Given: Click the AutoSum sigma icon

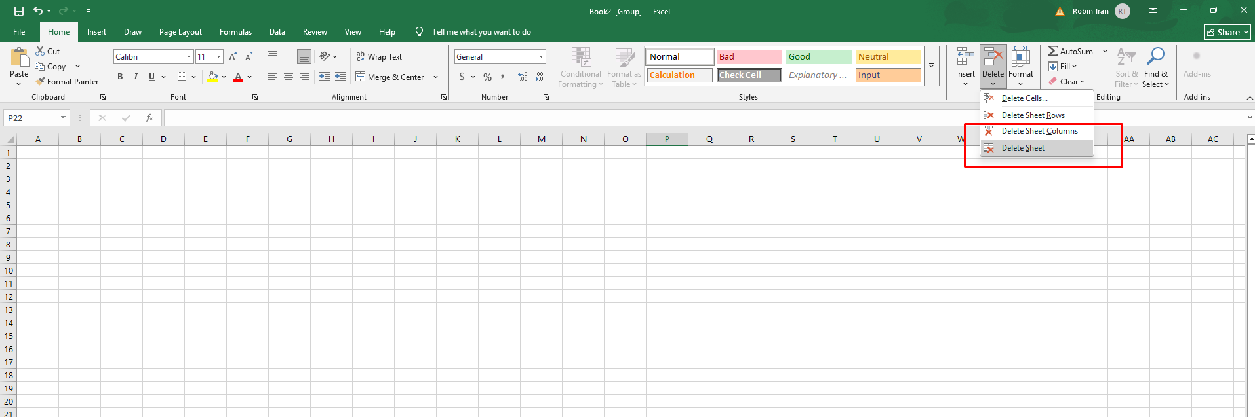Looking at the screenshot, I should pos(1052,51).
